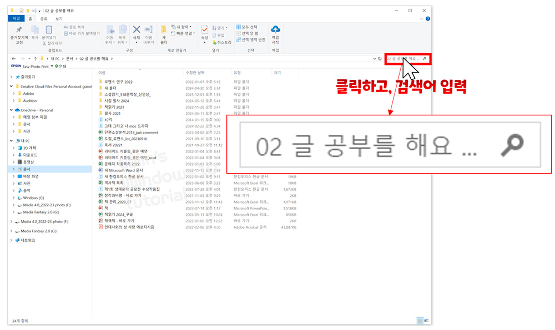Screen dimensions: 555x330
Task: Select 3D 개체 in navigation pane
Action: coord(29,148)
